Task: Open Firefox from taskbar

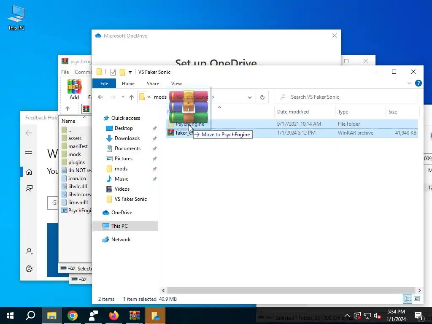Action: [113, 316]
